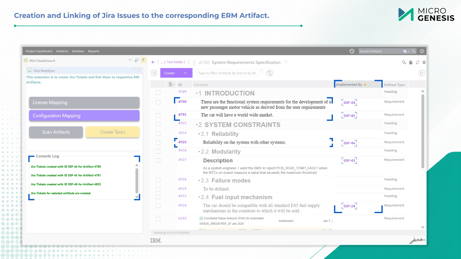The image size is (461, 259).
Task: Select checkbox for artifact 4929
Action: [158, 189]
